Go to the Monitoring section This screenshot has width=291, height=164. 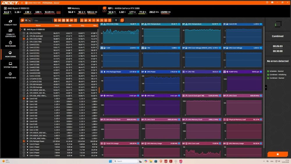(10, 54)
